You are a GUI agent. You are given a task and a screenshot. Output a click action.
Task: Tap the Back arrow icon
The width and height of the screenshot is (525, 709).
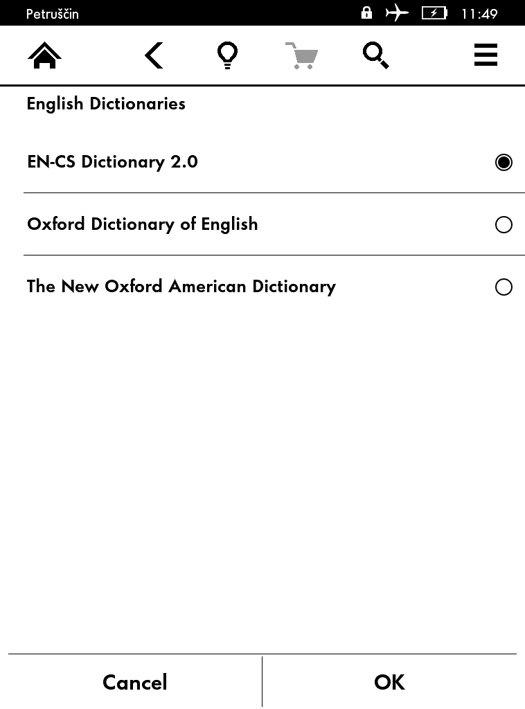pyautogui.click(x=154, y=55)
